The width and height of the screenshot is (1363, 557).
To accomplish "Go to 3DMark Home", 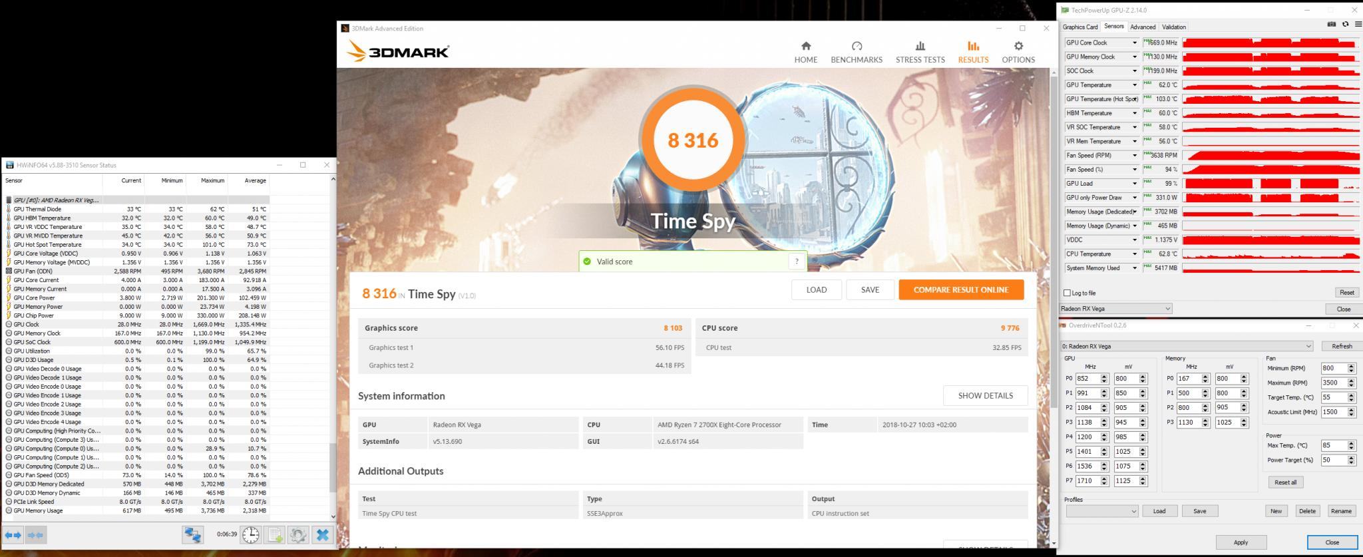I will point(805,52).
